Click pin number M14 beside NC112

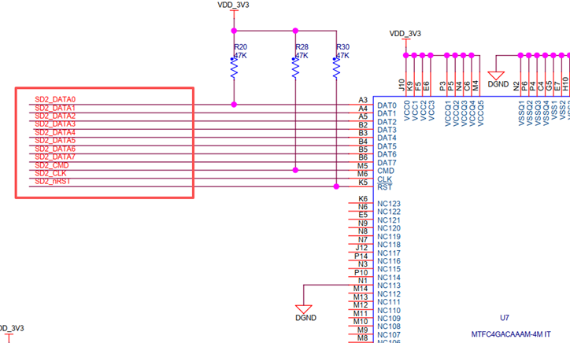(361, 289)
